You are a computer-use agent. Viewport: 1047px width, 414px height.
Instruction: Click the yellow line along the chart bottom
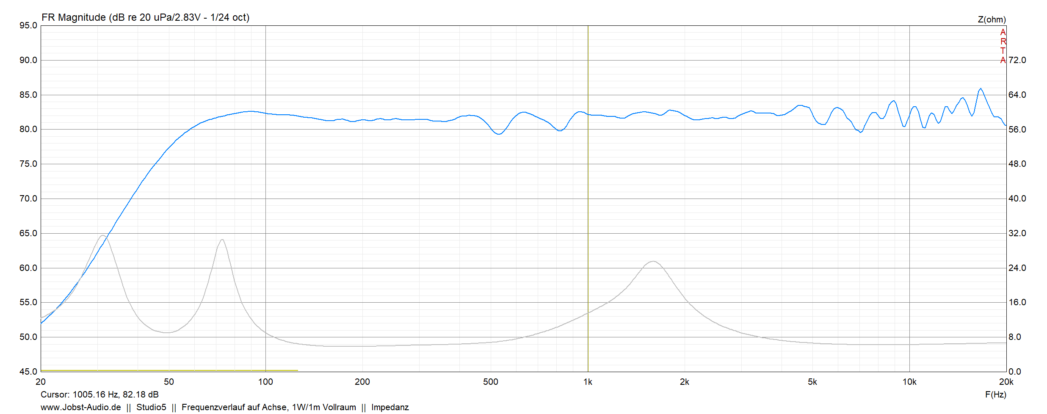tap(169, 370)
